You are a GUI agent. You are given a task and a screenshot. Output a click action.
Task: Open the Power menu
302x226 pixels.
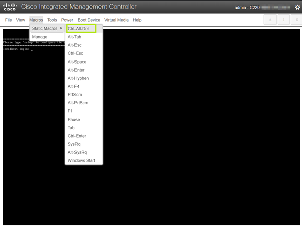tap(67, 20)
